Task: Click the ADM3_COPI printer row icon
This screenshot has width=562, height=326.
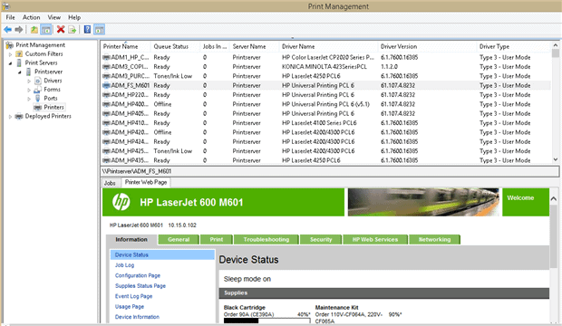Action: (106, 67)
